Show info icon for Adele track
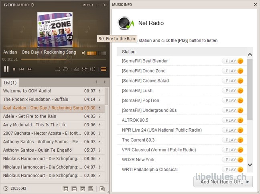 tap(100, 116)
